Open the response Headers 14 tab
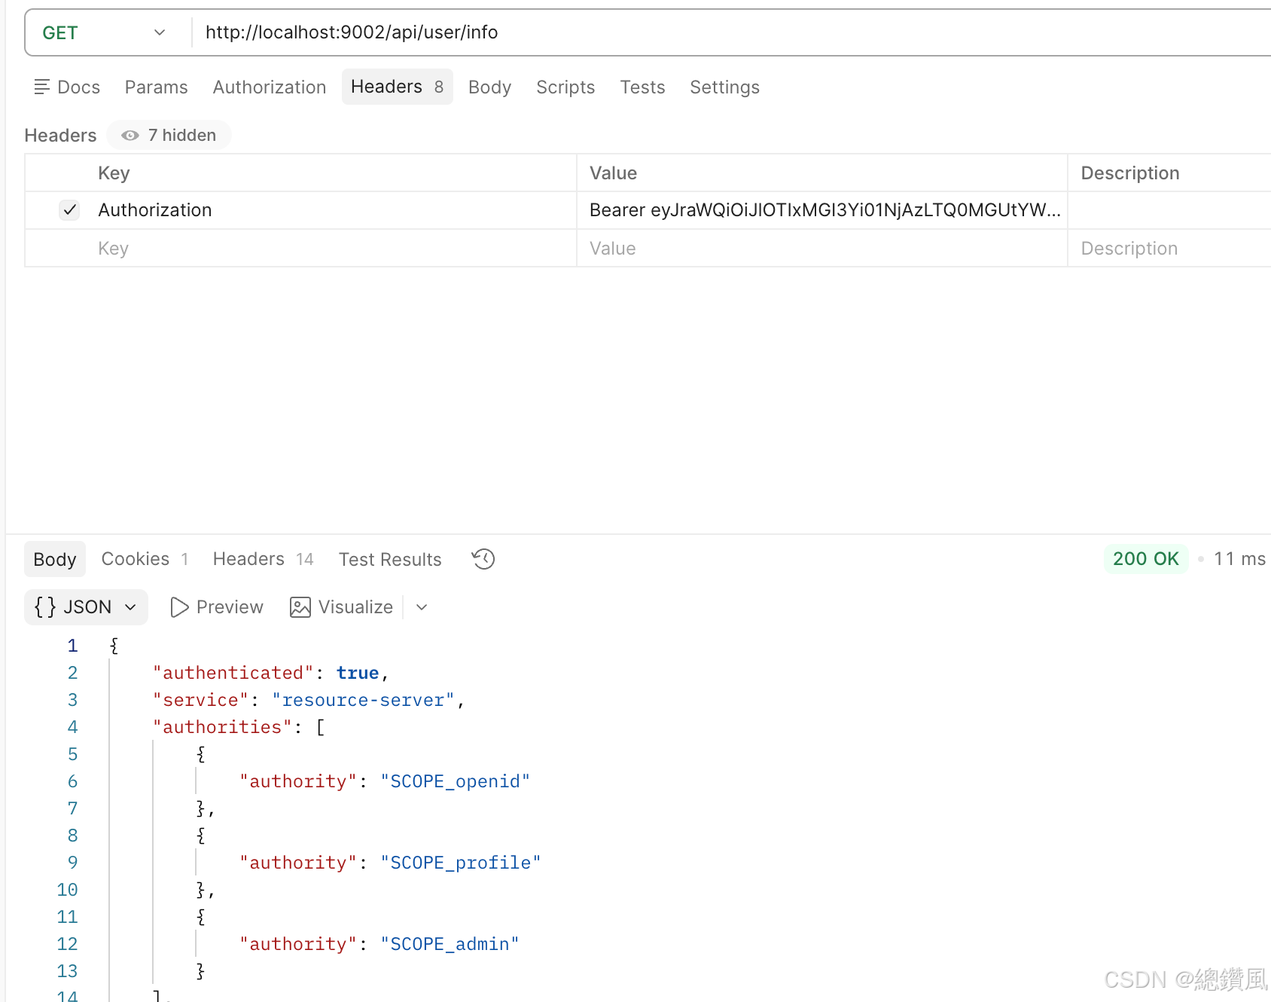This screenshot has width=1271, height=1002. tap(263, 559)
